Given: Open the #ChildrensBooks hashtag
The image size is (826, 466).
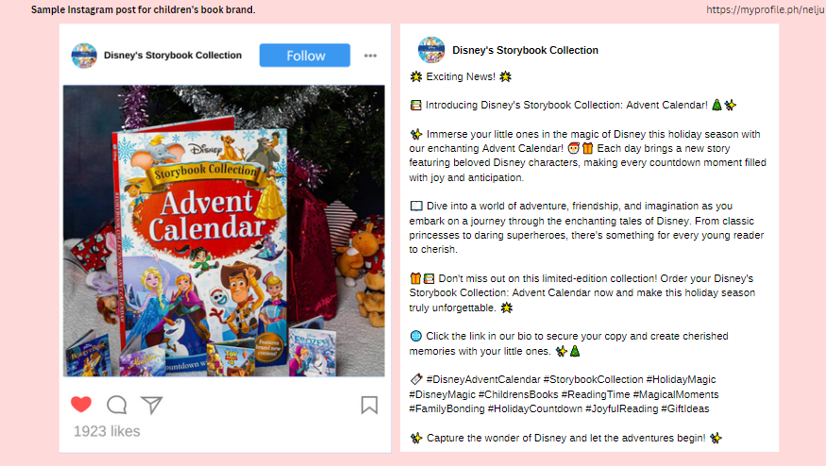Looking at the screenshot, I should tap(518, 394).
